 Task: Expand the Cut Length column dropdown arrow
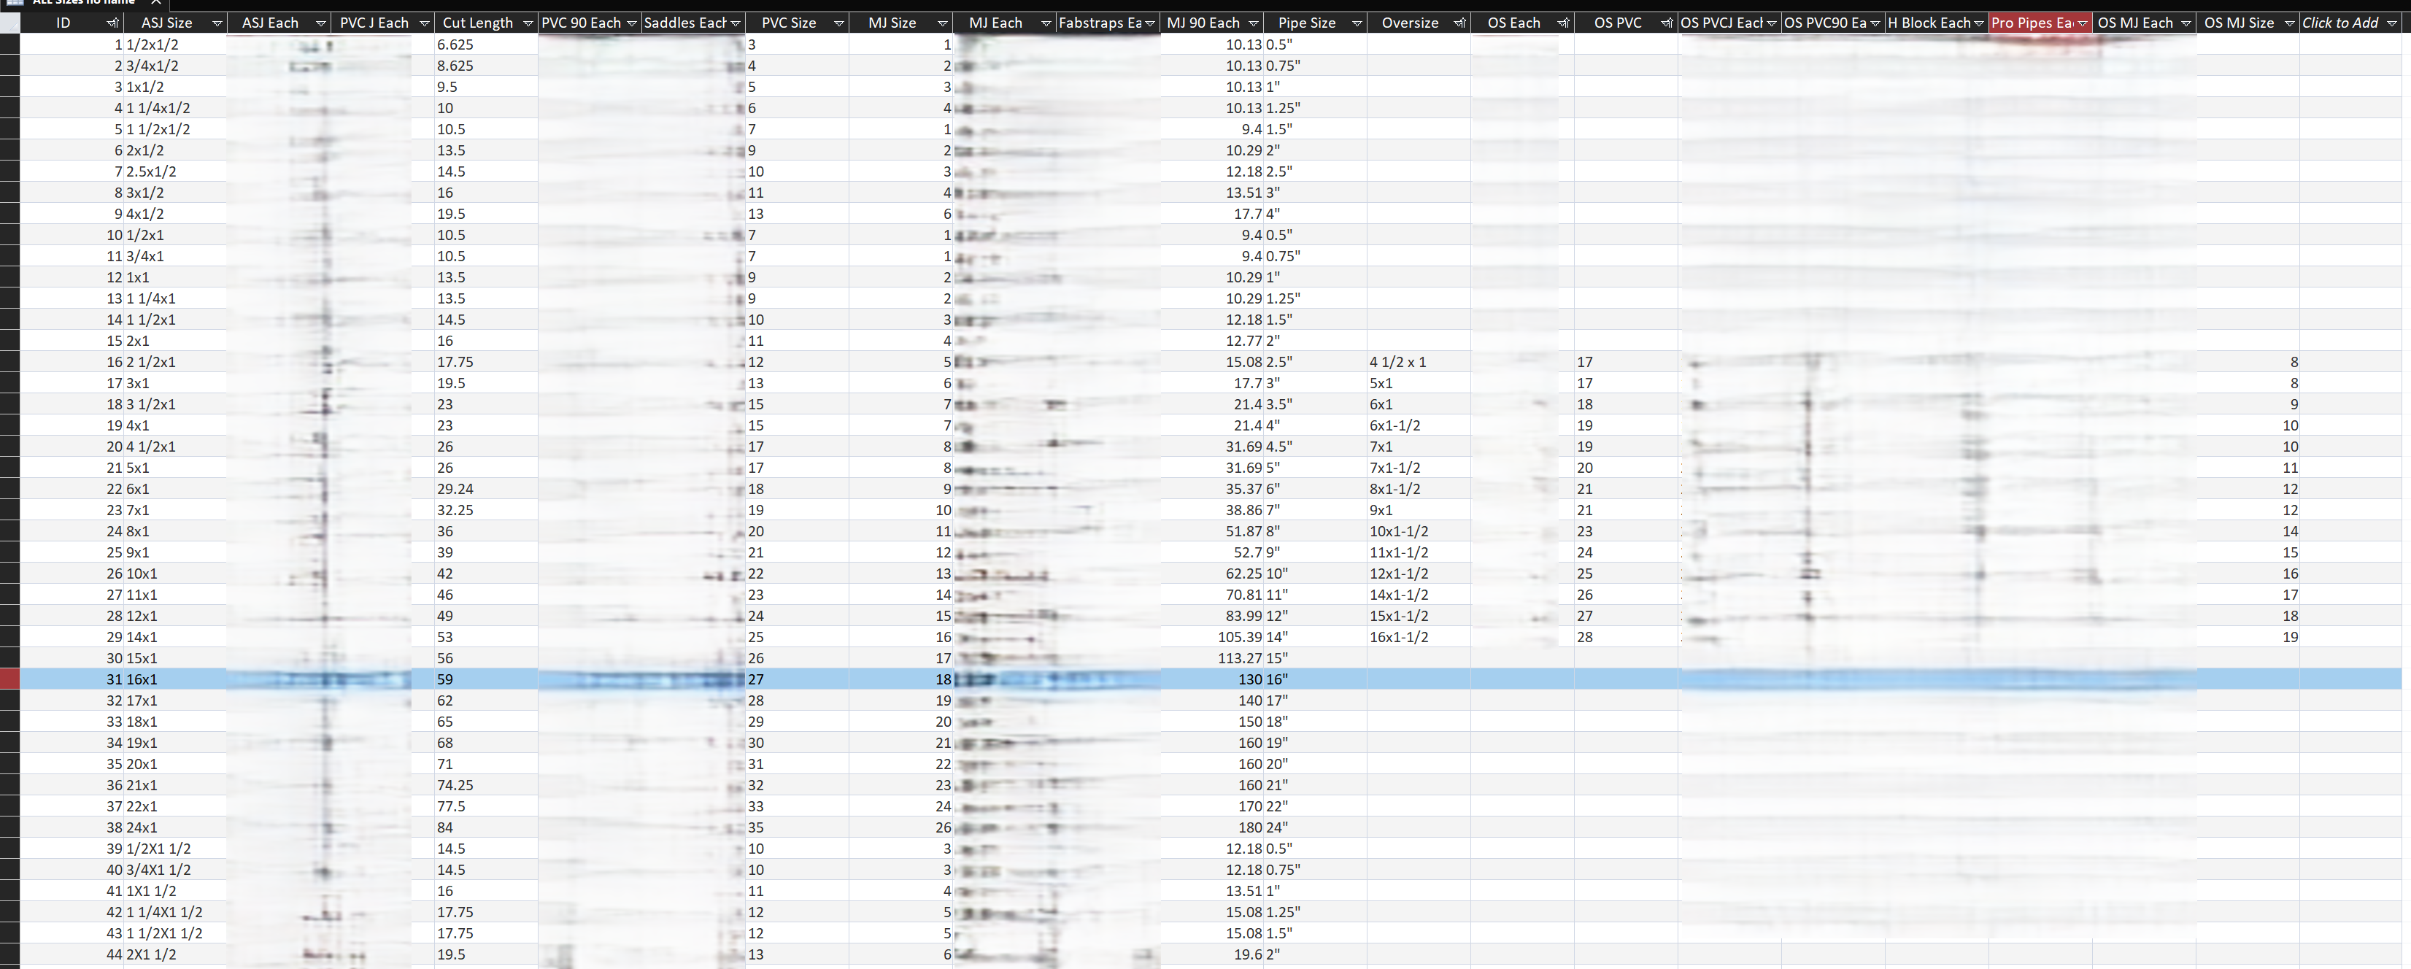click(527, 23)
